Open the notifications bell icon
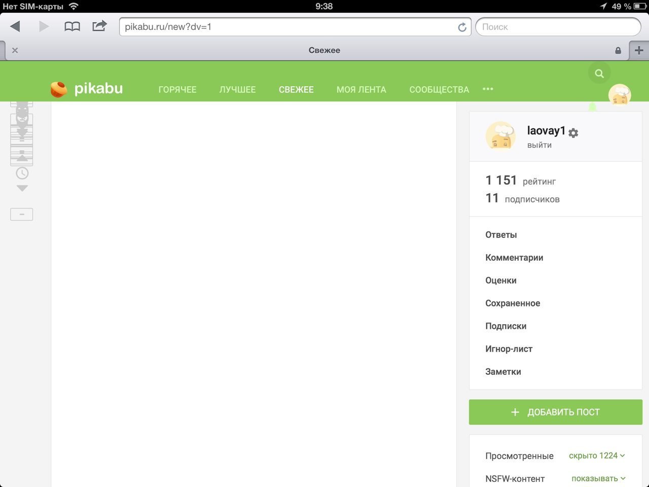 click(592, 107)
